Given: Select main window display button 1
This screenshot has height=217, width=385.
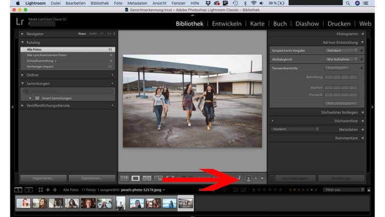Looking at the screenshot, I should pyautogui.click(x=19, y=190).
